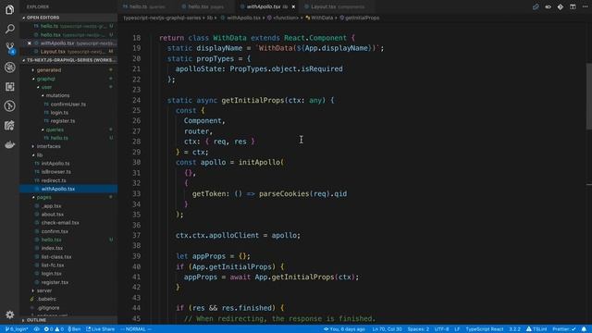This screenshot has width=592, height=333.
Task: Change line ending LF in status bar
Action: [457, 329]
